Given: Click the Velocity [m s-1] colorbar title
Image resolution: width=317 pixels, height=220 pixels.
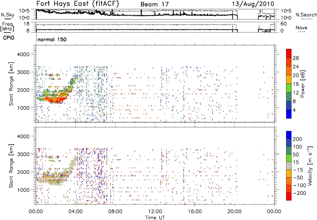Looking at the screenshot, I should click(x=310, y=166).
